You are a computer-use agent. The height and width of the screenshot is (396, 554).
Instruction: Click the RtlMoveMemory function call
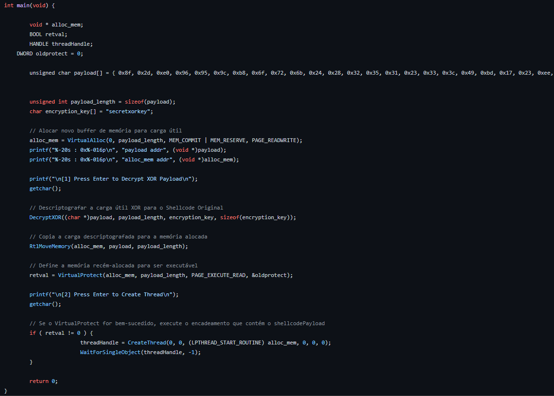50,247
